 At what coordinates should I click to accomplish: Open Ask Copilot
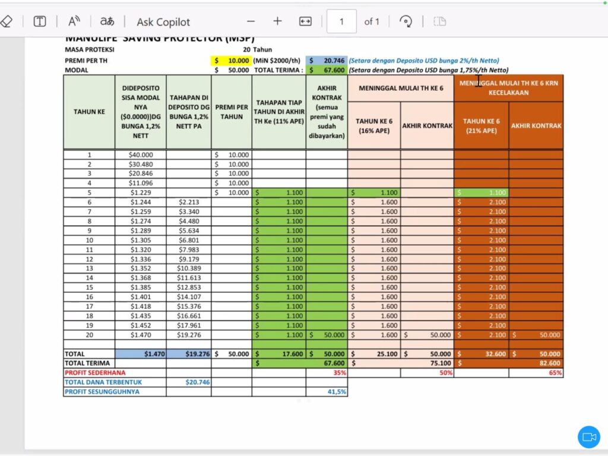click(x=163, y=22)
